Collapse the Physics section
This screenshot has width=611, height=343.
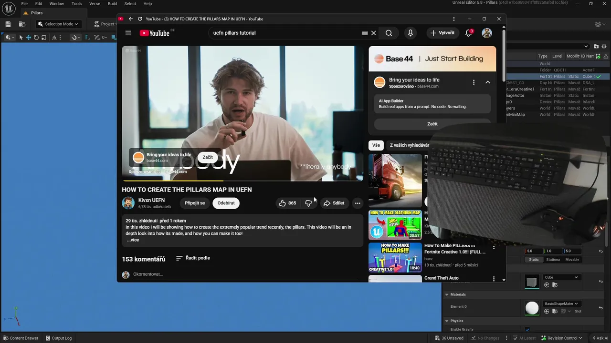click(447, 321)
